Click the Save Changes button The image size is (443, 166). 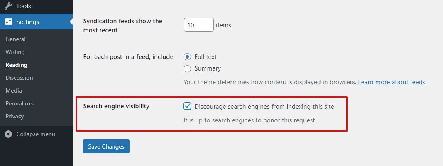point(106,146)
